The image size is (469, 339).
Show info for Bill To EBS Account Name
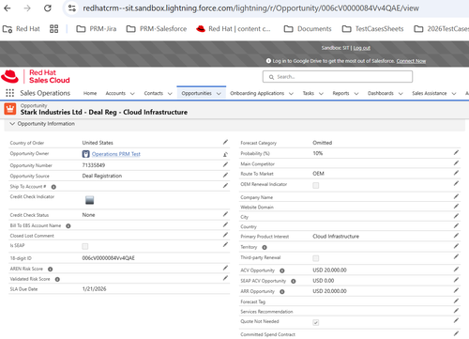pos(68,225)
